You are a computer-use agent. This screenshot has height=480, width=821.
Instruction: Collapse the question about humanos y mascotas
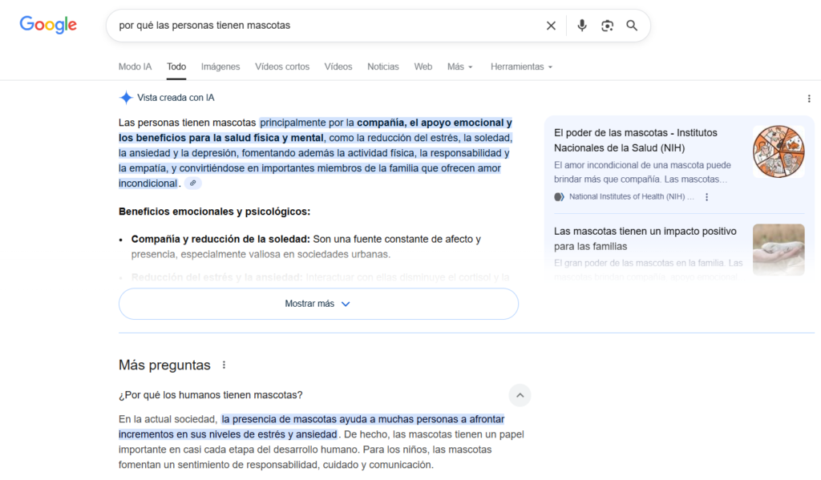point(520,395)
